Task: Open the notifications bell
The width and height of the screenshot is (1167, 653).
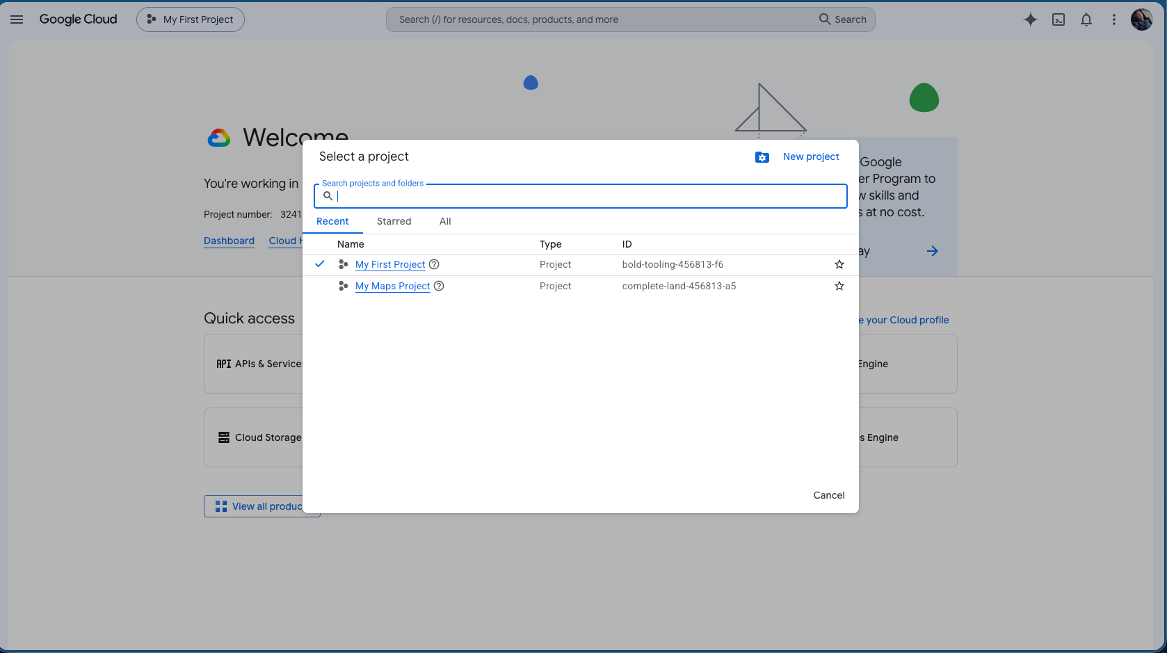Action: point(1086,19)
